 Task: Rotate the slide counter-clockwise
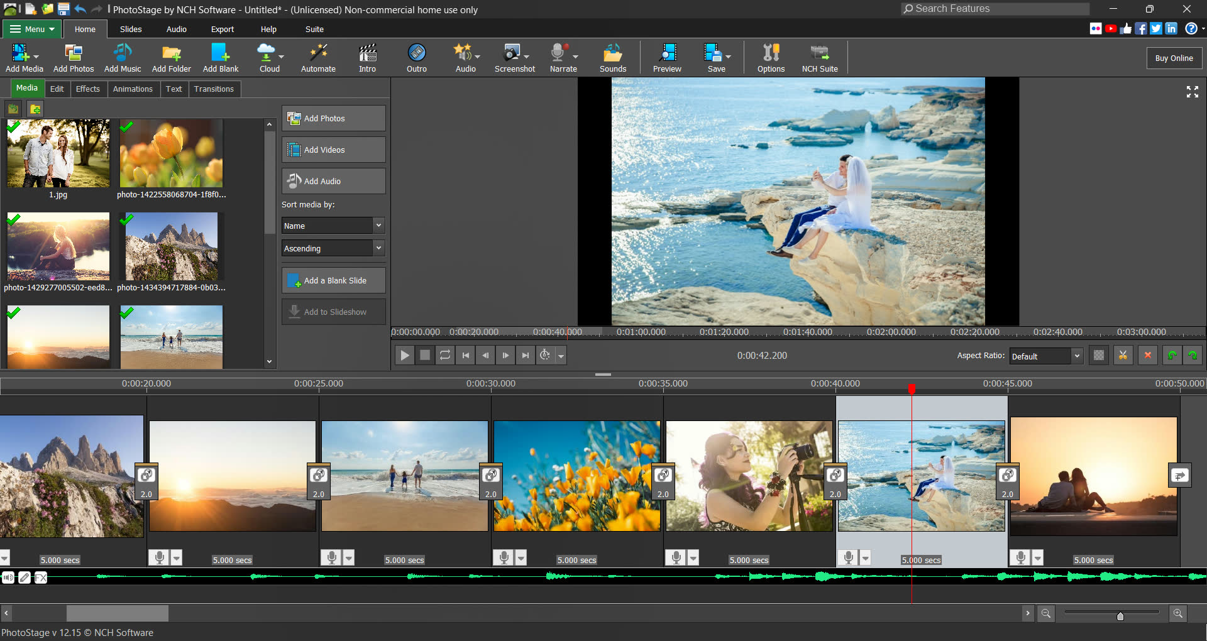pyautogui.click(x=1172, y=355)
